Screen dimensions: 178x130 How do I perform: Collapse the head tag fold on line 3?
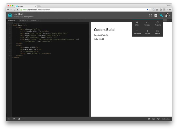coord(11,27)
